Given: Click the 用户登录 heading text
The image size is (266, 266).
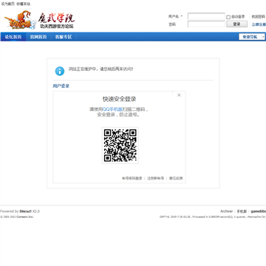Looking at the screenshot, I should click(61, 86).
